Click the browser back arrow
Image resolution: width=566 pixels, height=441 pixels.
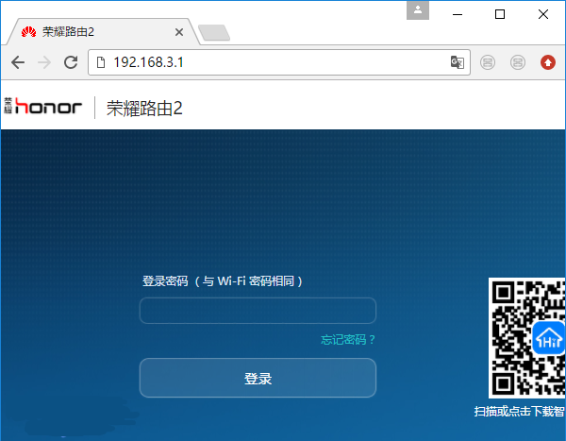point(18,62)
